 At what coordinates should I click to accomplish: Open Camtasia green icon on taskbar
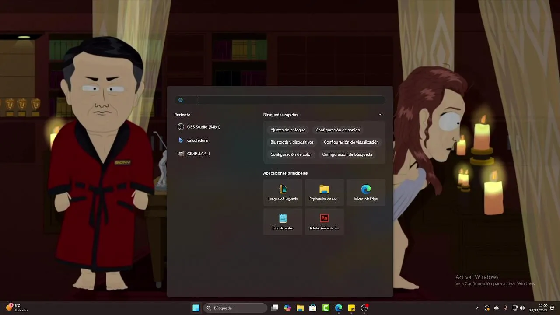[x=326, y=308]
